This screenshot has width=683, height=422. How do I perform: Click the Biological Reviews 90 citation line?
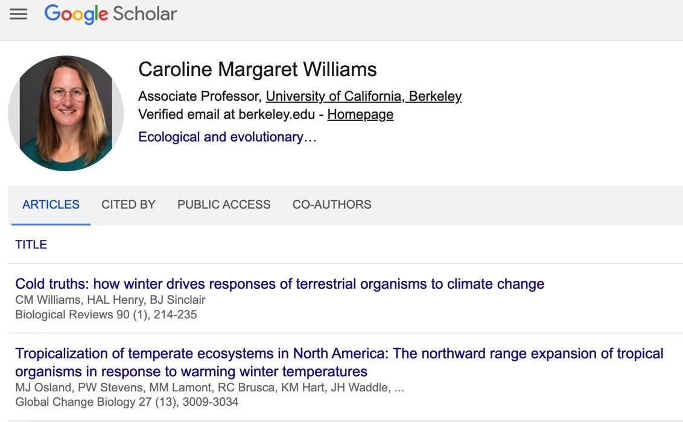click(106, 315)
